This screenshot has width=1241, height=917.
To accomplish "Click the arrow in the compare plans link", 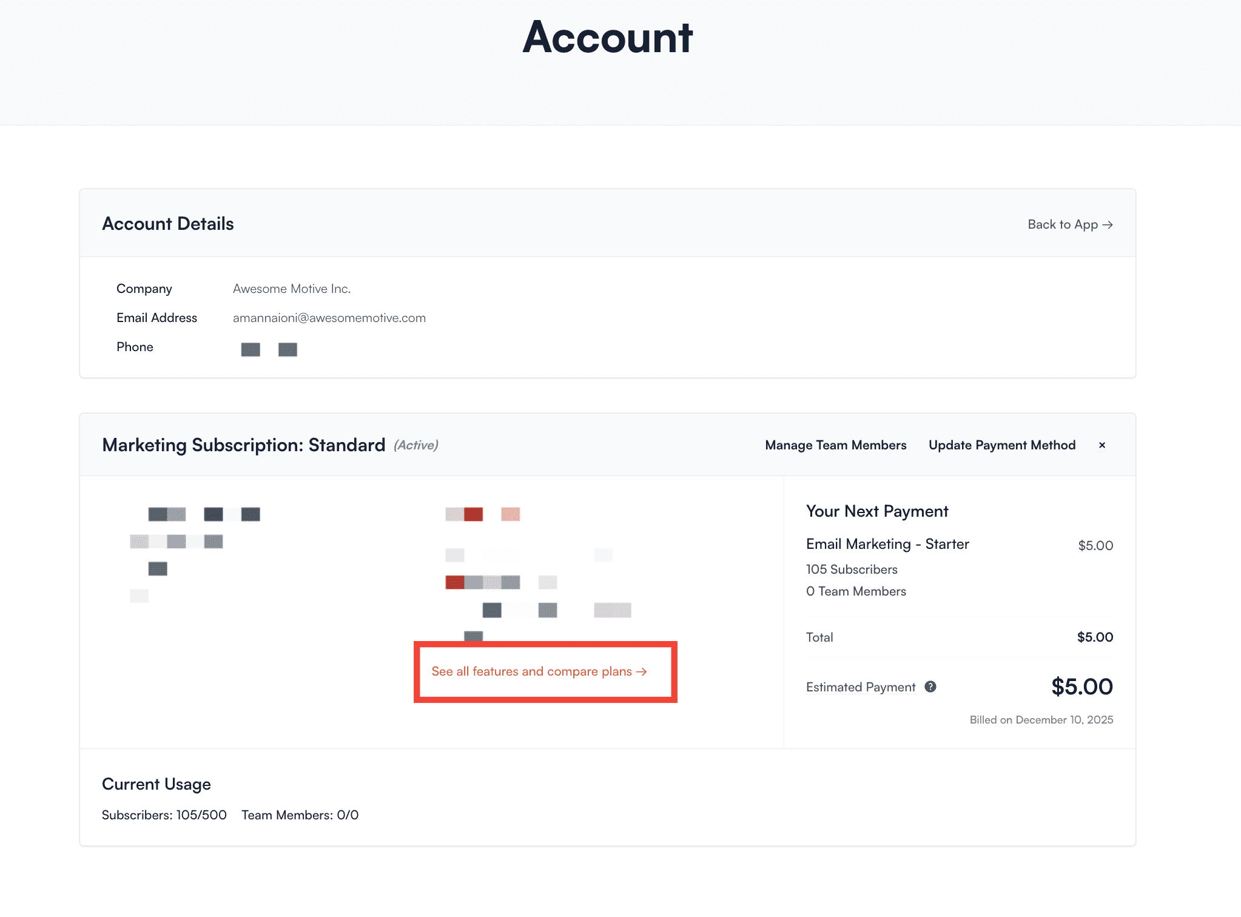I will 641,671.
